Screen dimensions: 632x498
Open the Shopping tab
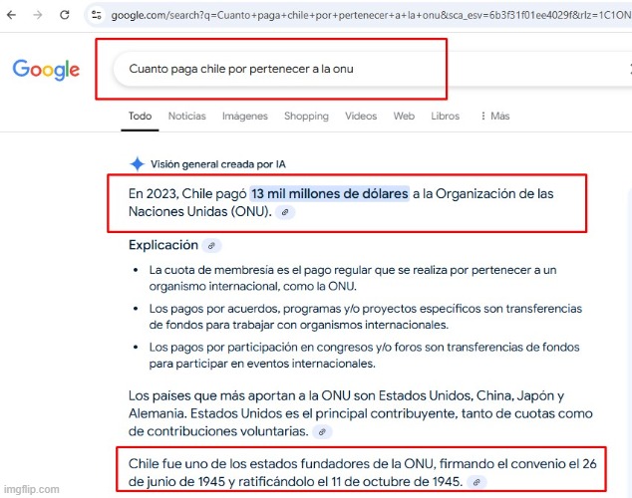pyautogui.click(x=306, y=116)
